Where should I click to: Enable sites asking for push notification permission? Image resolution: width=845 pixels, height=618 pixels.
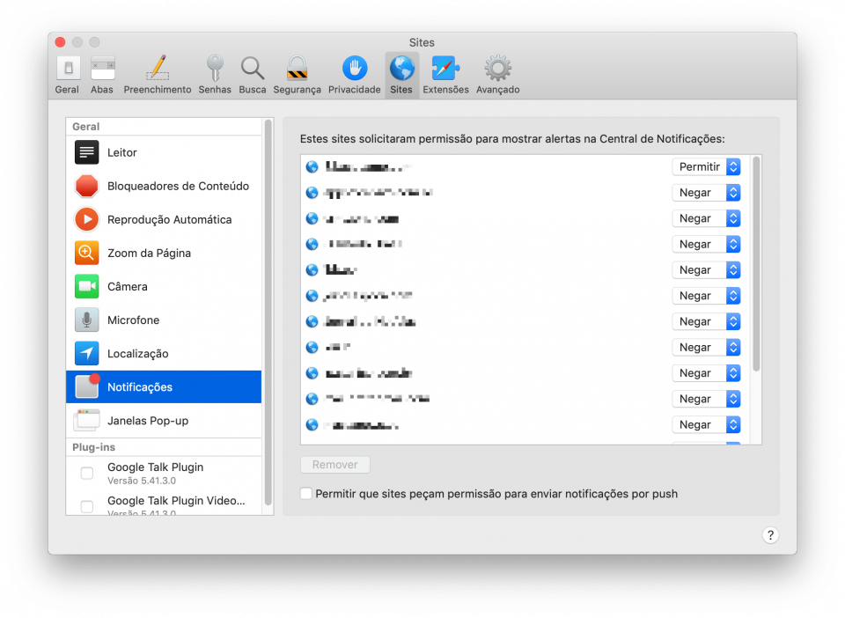click(x=306, y=494)
